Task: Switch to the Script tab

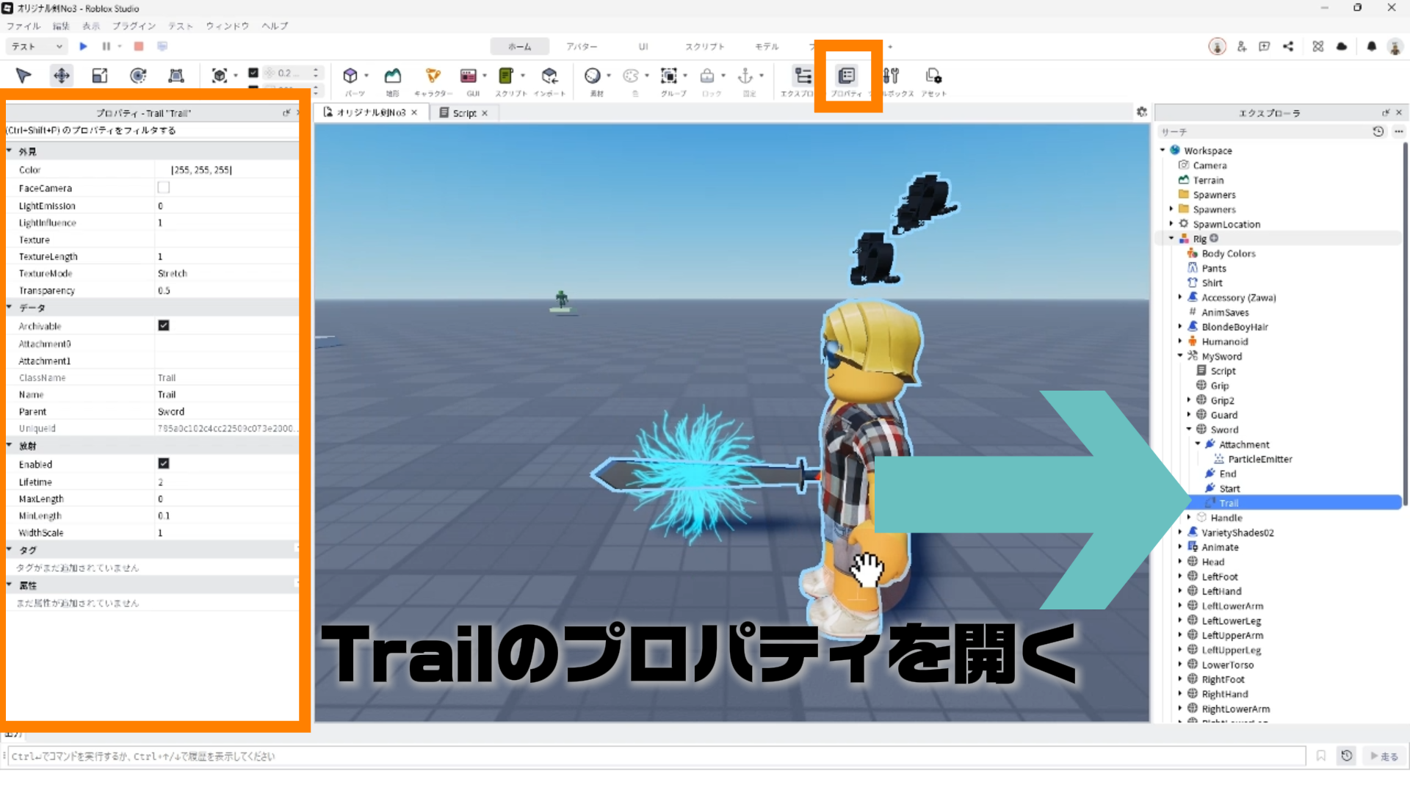Action: tap(463, 113)
